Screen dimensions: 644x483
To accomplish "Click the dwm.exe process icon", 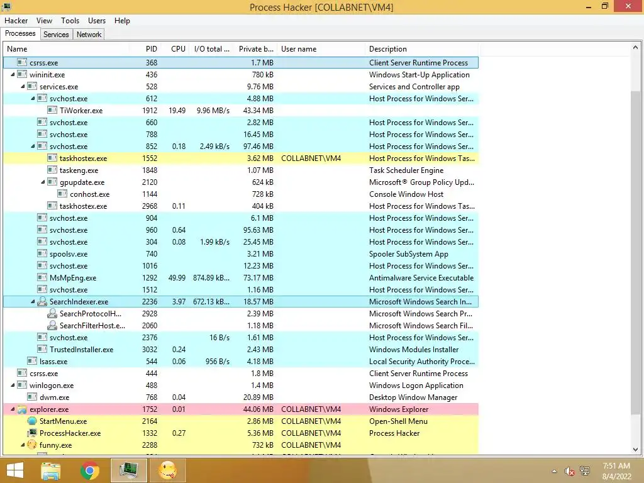I will click(32, 397).
